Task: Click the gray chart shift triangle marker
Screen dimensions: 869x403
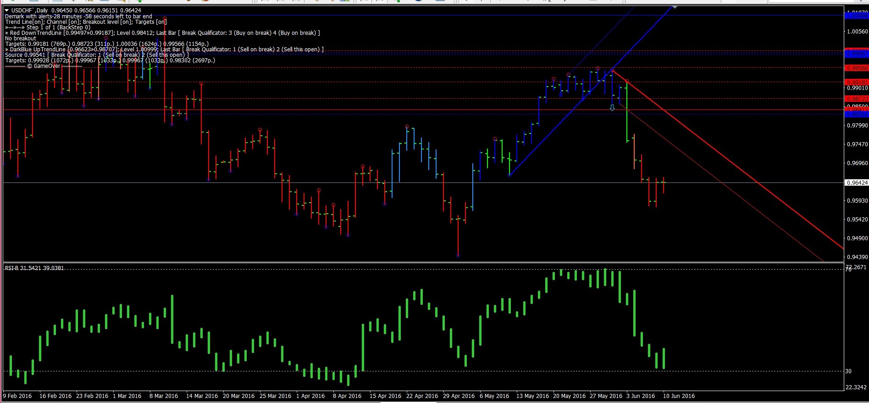Action: [675, 7]
